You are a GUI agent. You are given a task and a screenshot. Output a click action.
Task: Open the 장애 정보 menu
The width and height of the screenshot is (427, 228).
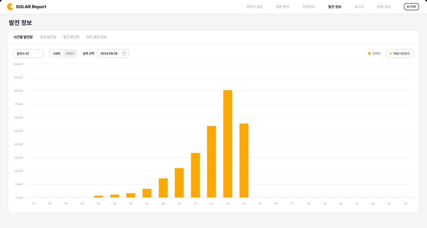384,7
